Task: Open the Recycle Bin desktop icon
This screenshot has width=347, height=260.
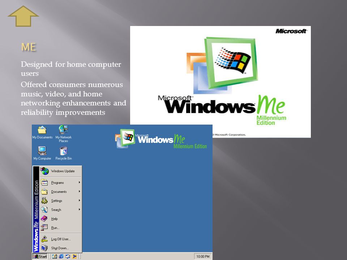Action: (64, 153)
